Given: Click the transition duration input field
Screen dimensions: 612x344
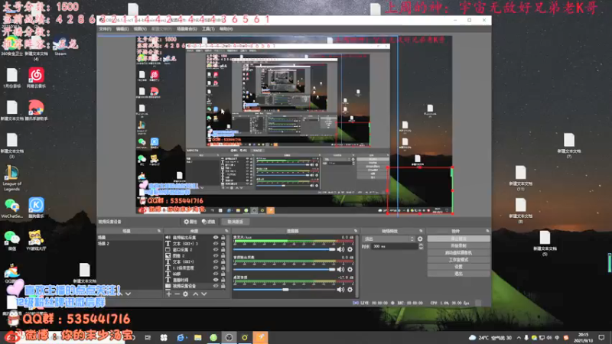Looking at the screenshot, I should point(393,246).
